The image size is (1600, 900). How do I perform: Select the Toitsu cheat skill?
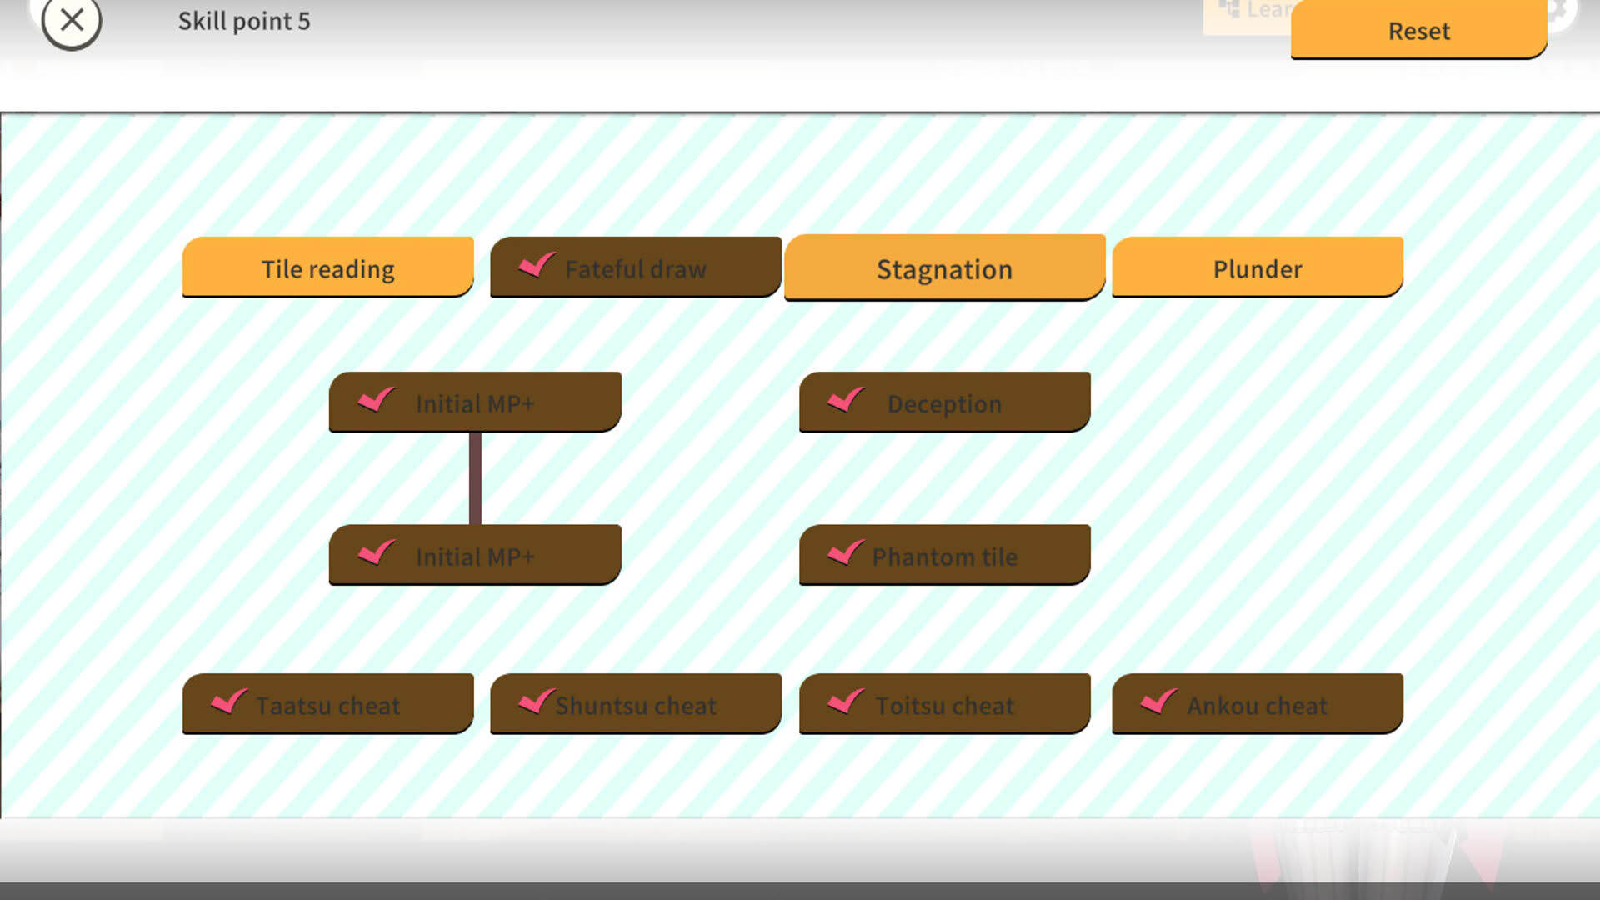pos(945,704)
